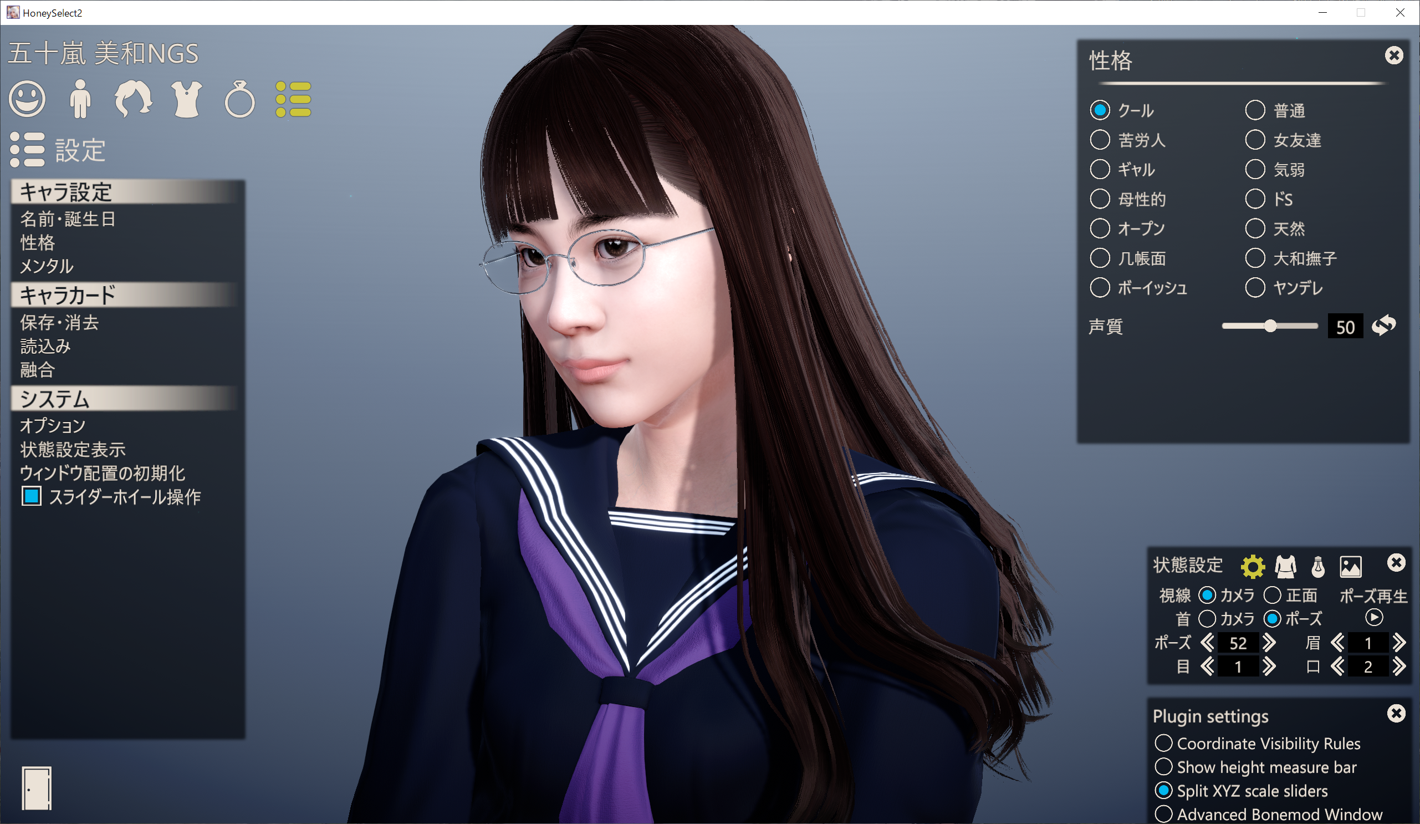Go to next 眉 eyebrow pattern
The height and width of the screenshot is (824, 1420).
1398,643
